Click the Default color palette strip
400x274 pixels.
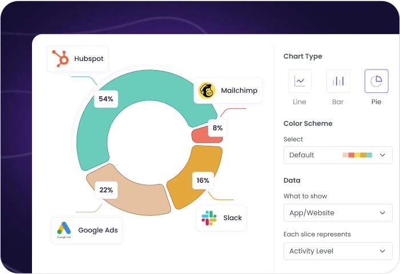[357, 155]
